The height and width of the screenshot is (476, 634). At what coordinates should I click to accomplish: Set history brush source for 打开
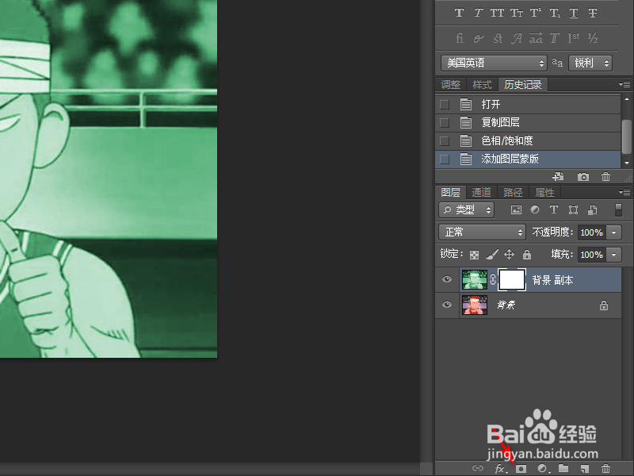[445, 105]
